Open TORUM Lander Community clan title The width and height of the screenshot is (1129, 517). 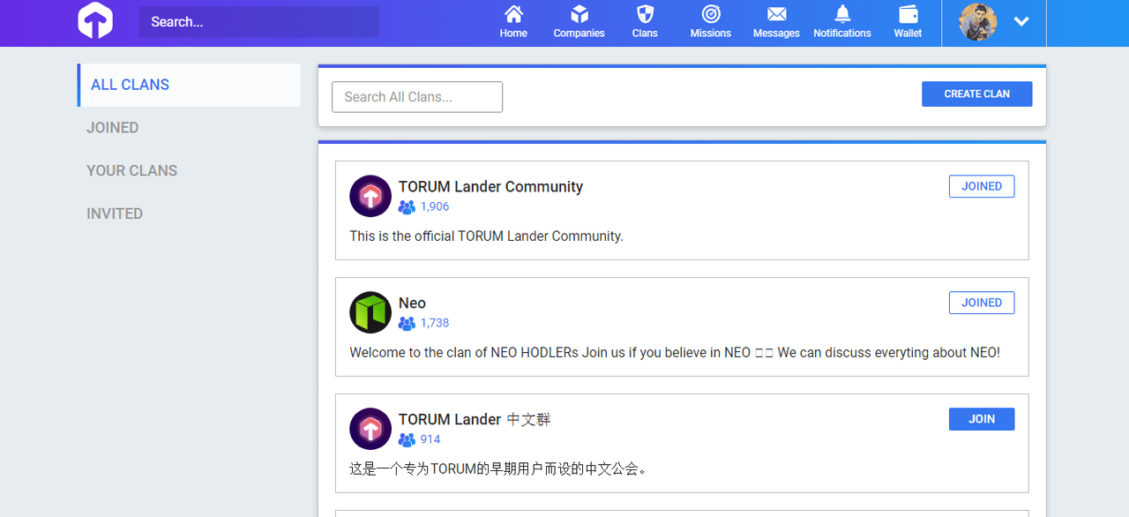coord(490,186)
